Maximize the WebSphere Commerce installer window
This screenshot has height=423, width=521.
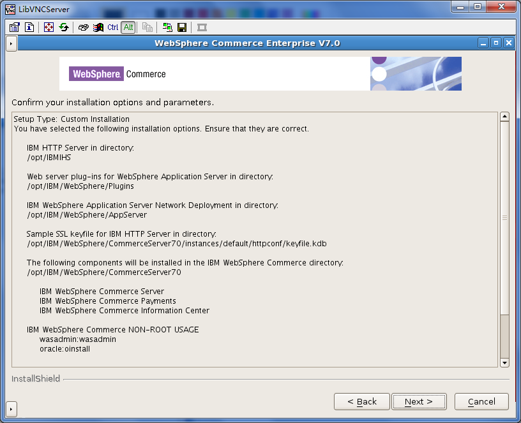tap(495, 43)
